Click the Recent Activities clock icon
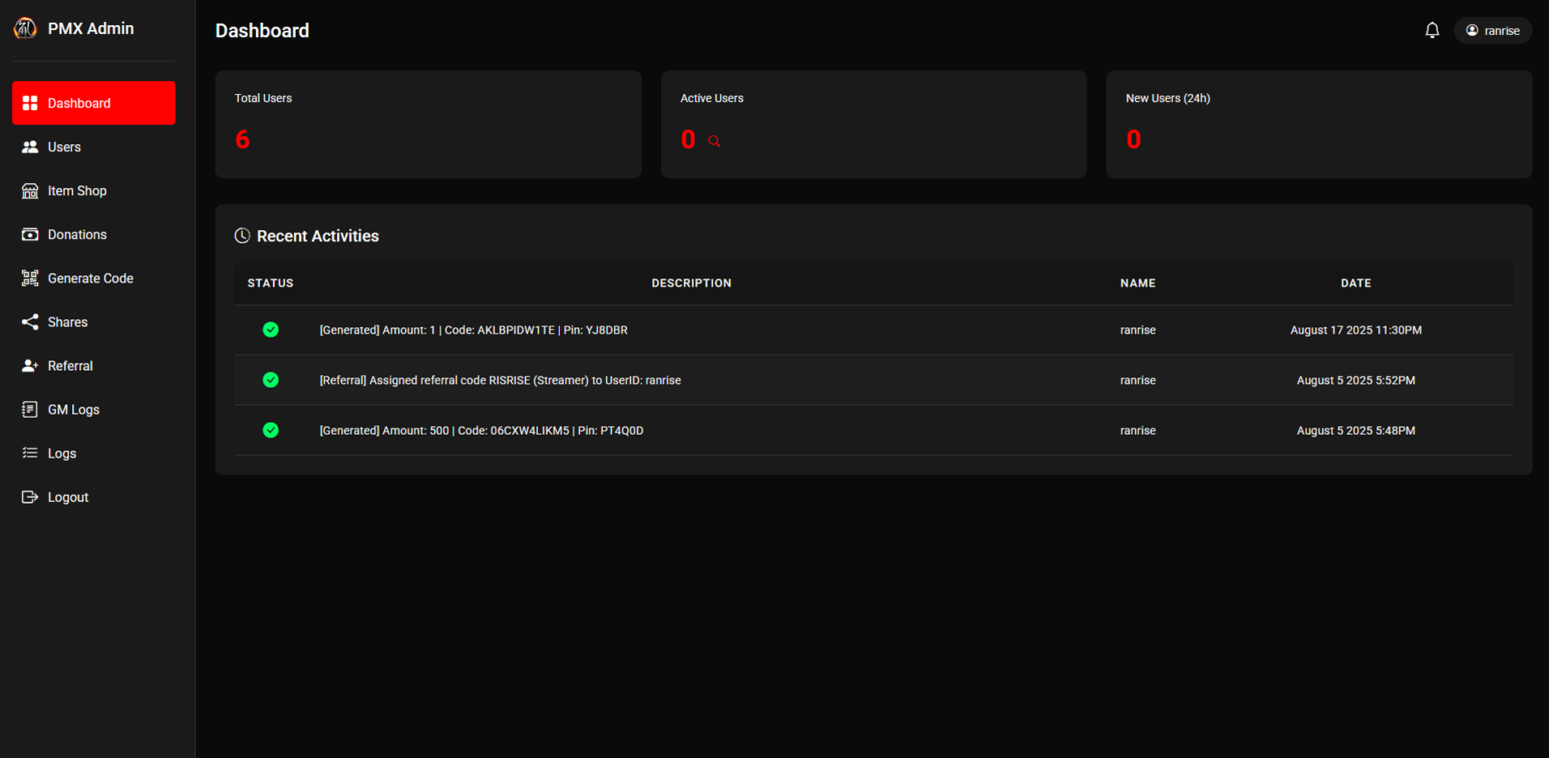The height and width of the screenshot is (758, 1549). pos(242,236)
